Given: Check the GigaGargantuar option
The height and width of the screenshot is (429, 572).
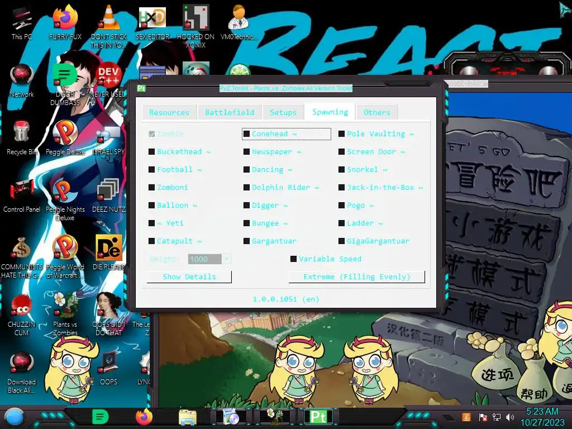Looking at the screenshot, I should coord(341,241).
